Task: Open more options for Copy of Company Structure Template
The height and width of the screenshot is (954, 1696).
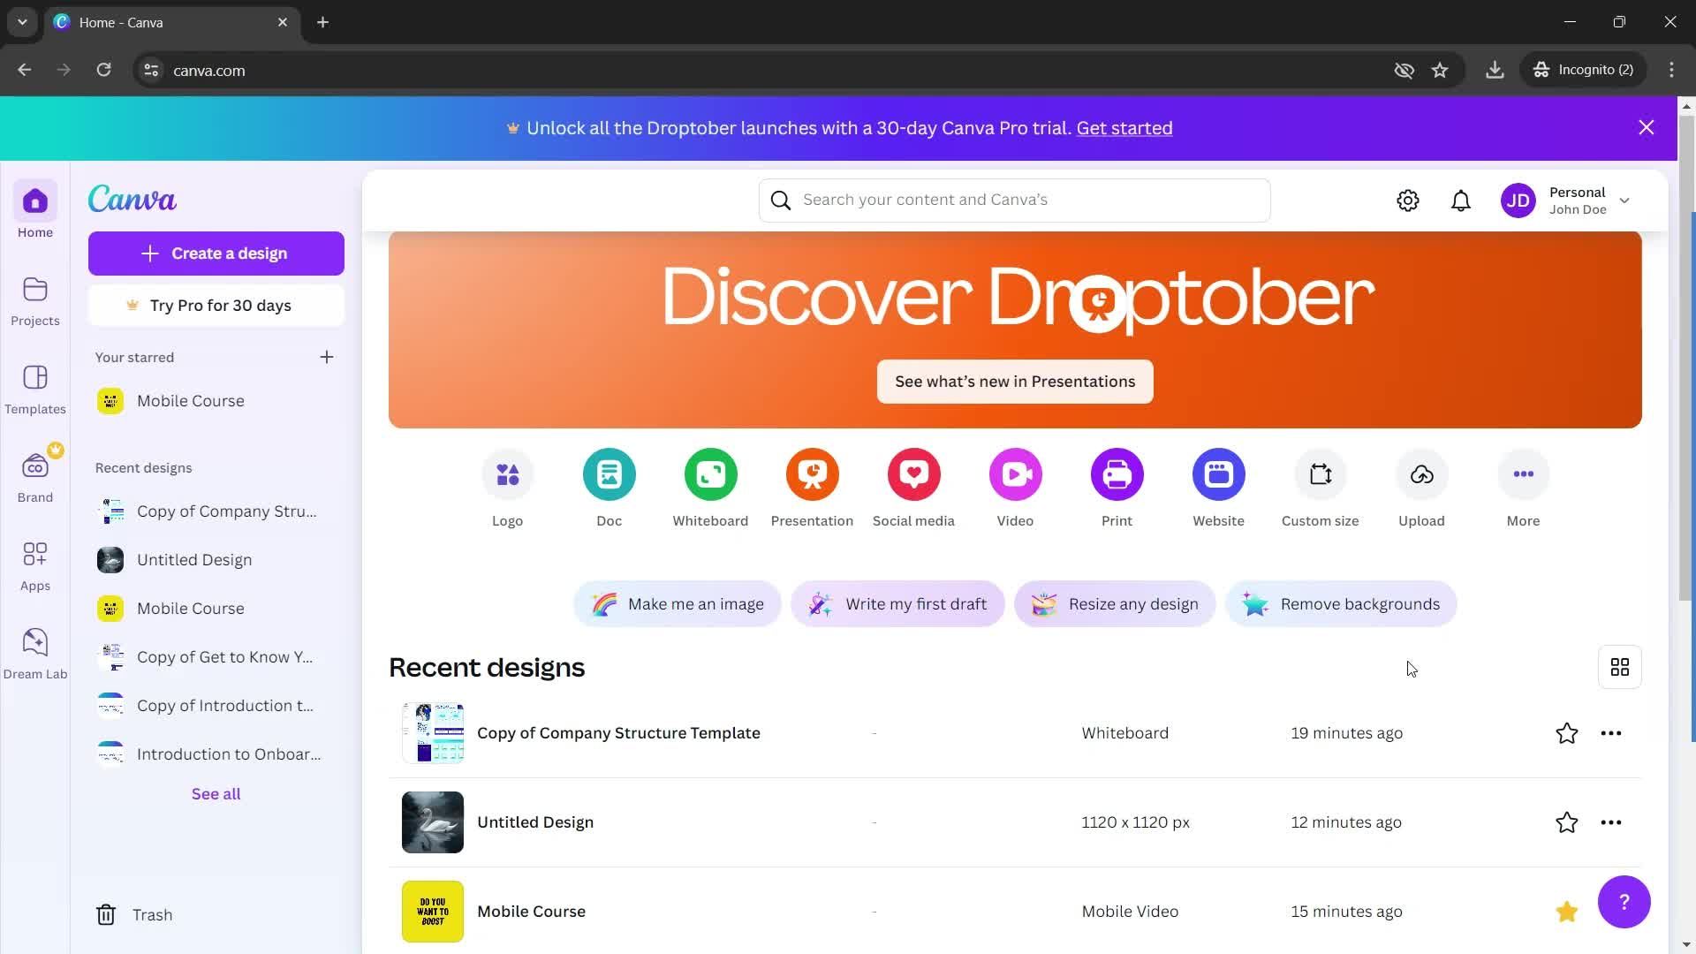Action: click(x=1611, y=733)
